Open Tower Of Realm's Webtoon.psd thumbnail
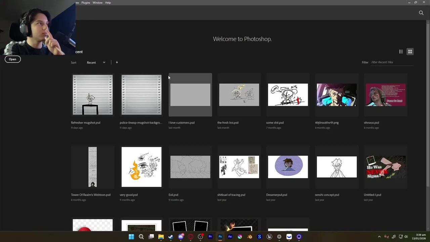Viewport: 430px width, 242px height. tap(93, 167)
